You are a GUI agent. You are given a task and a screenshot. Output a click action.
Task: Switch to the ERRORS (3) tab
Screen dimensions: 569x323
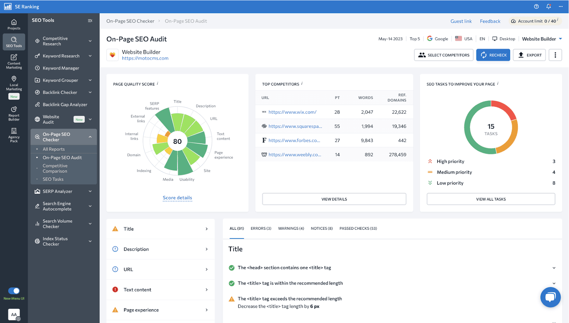click(x=261, y=229)
